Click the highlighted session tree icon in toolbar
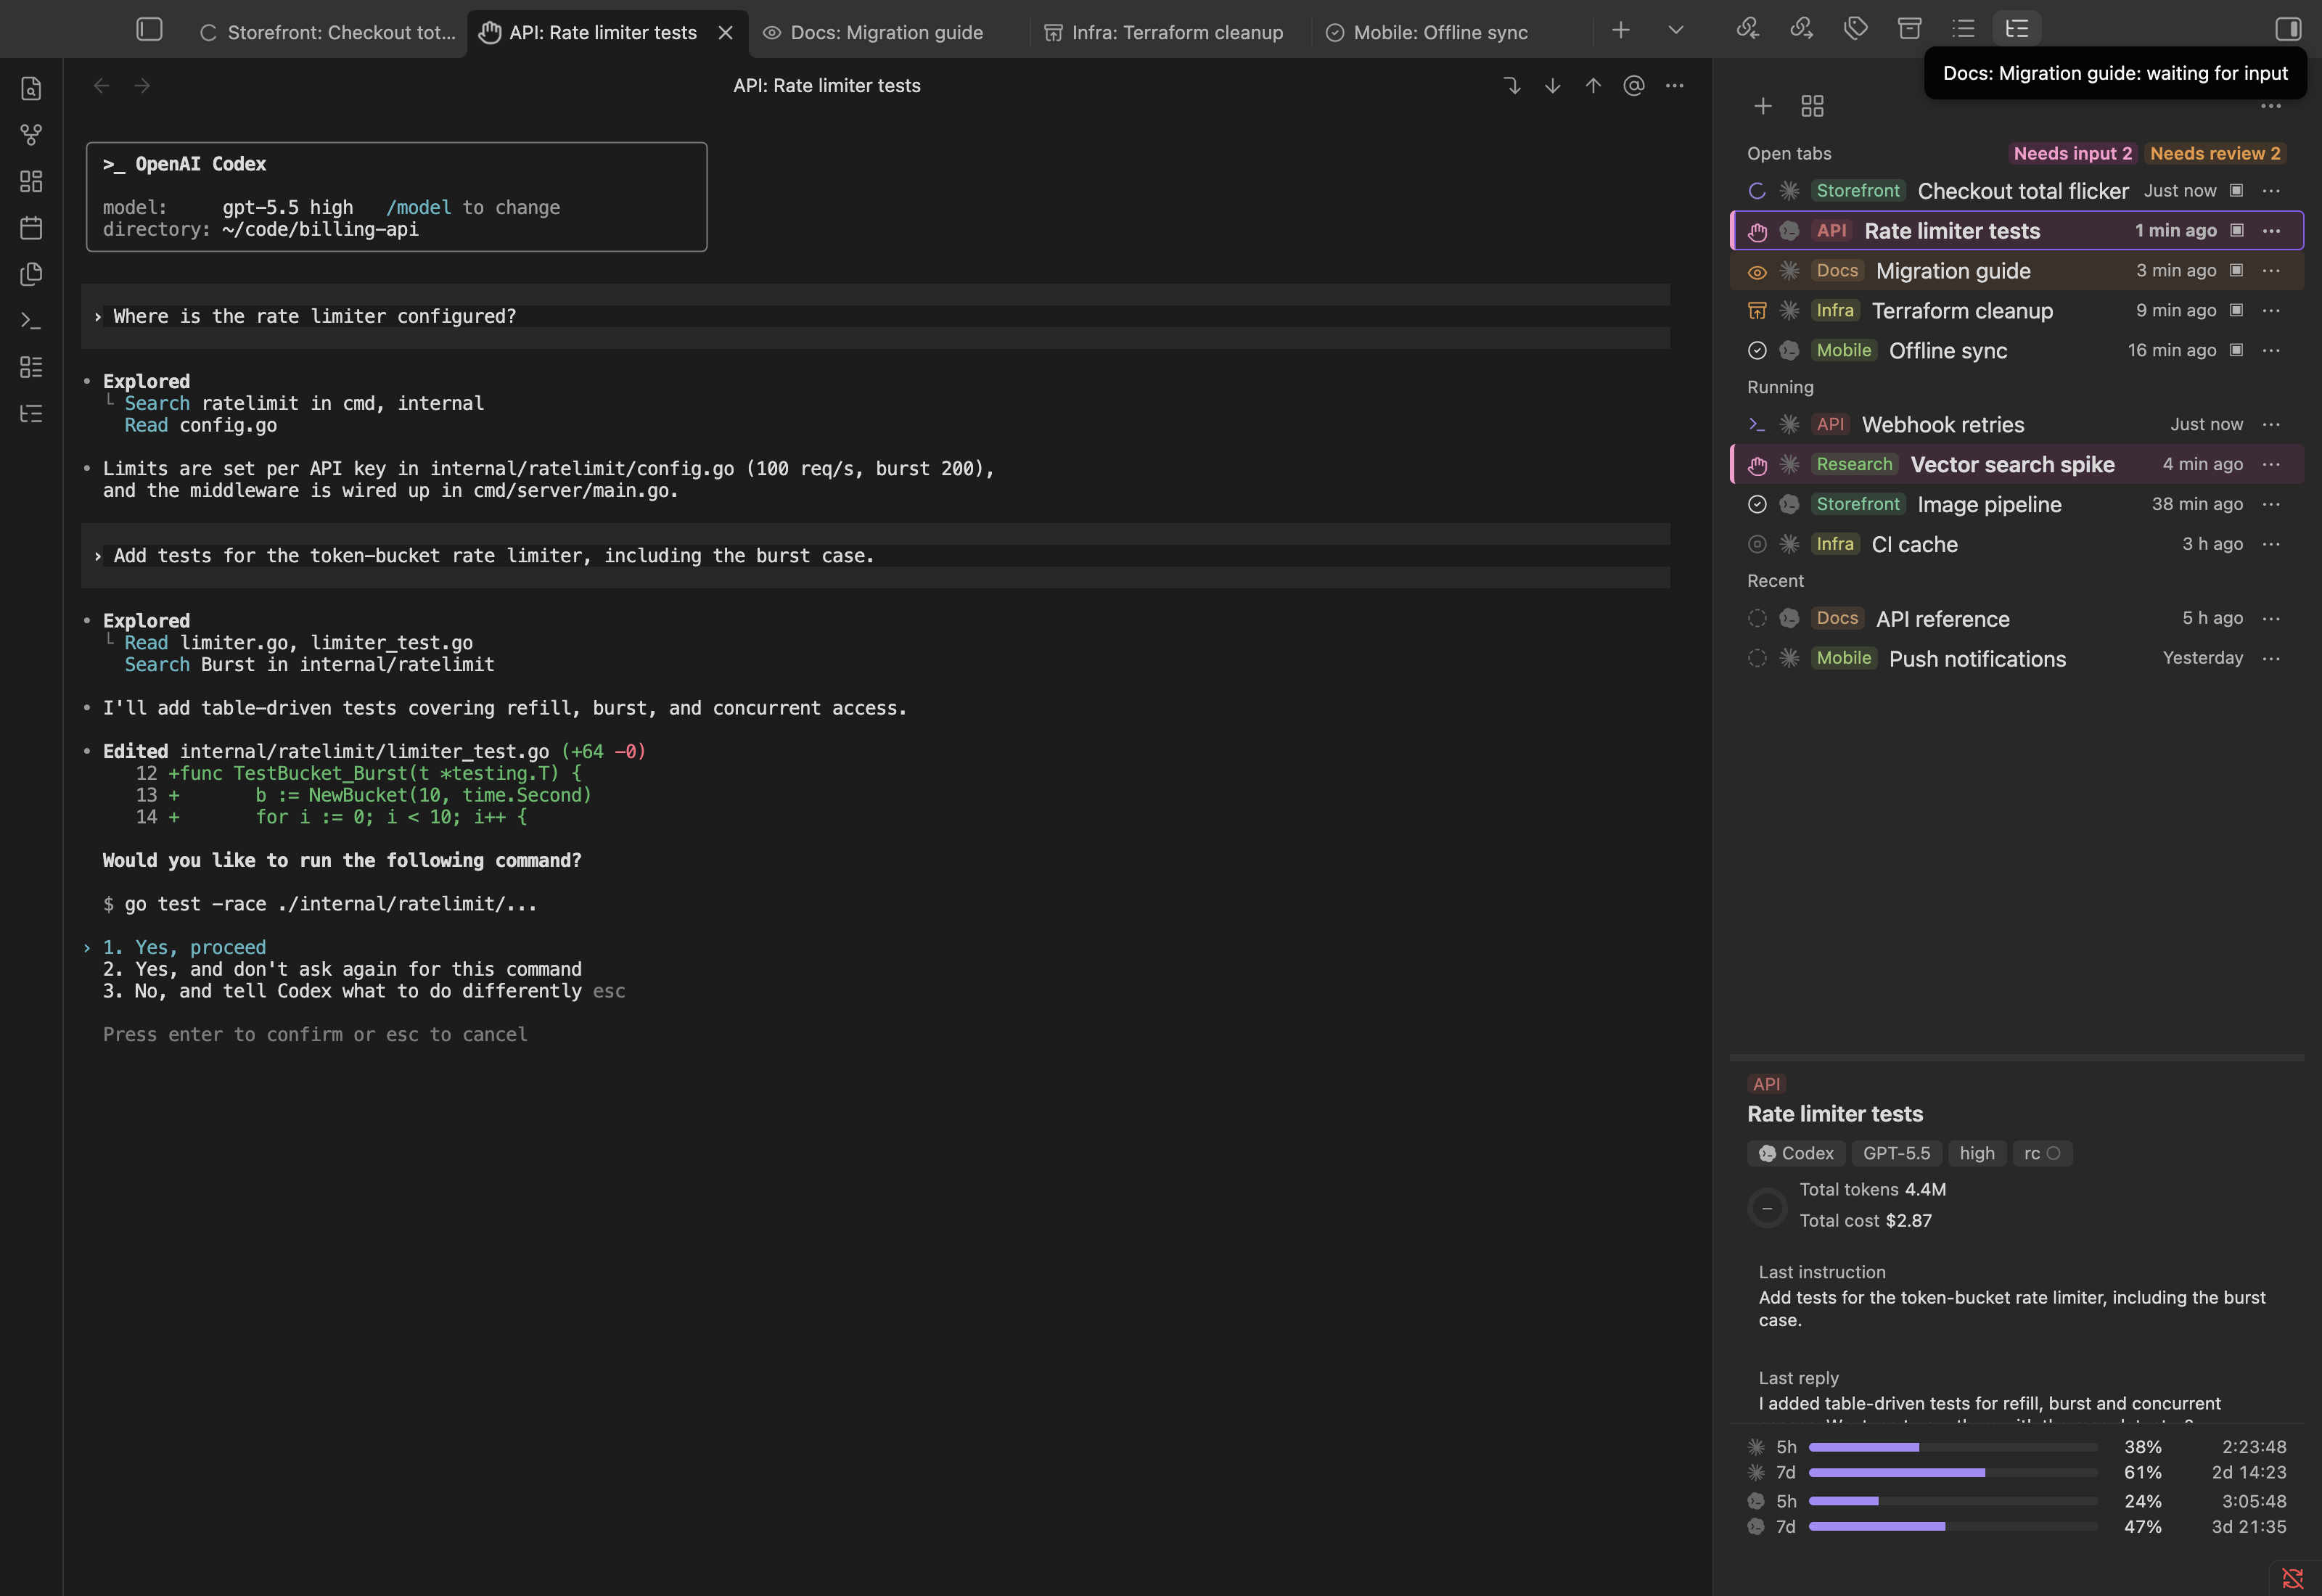 pyautogui.click(x=2017, y=29)
